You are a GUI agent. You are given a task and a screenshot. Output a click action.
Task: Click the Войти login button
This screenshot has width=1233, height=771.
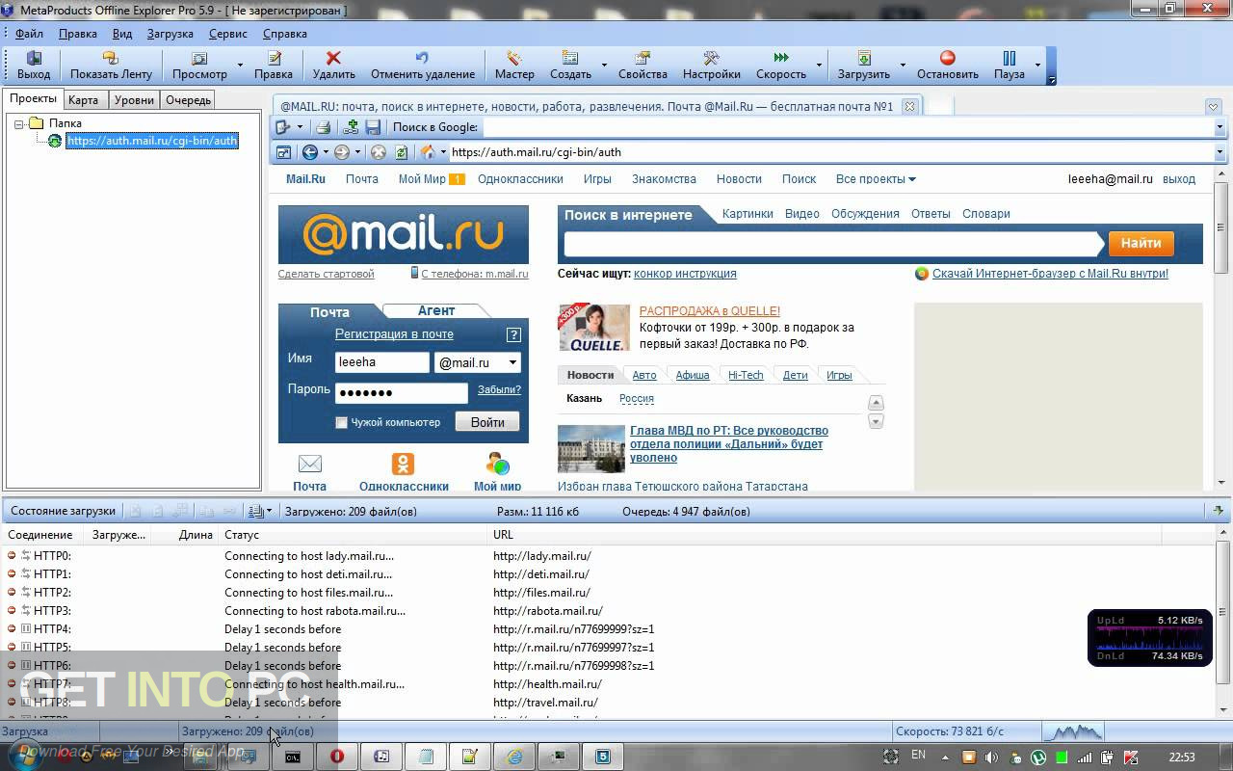487,422
